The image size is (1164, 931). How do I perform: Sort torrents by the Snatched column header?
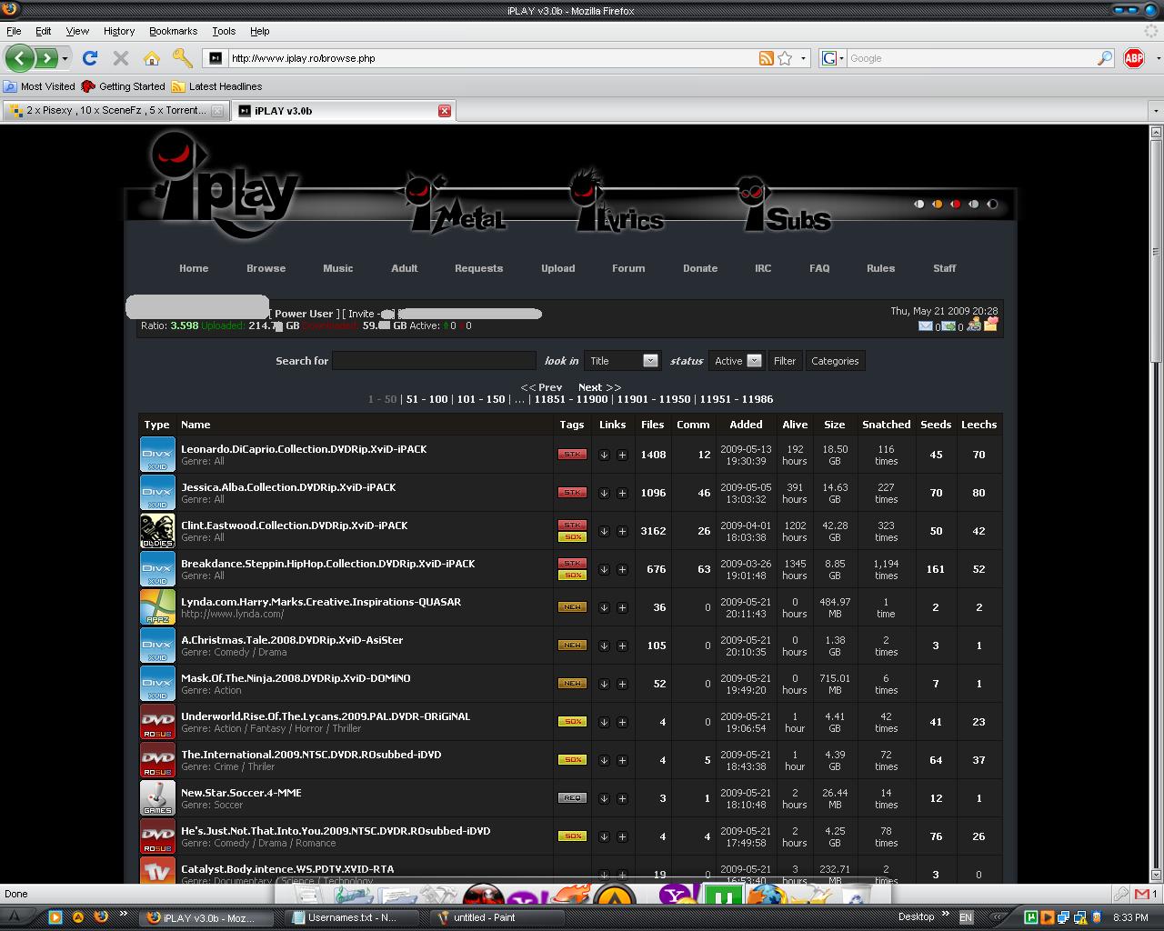[886, 425]
